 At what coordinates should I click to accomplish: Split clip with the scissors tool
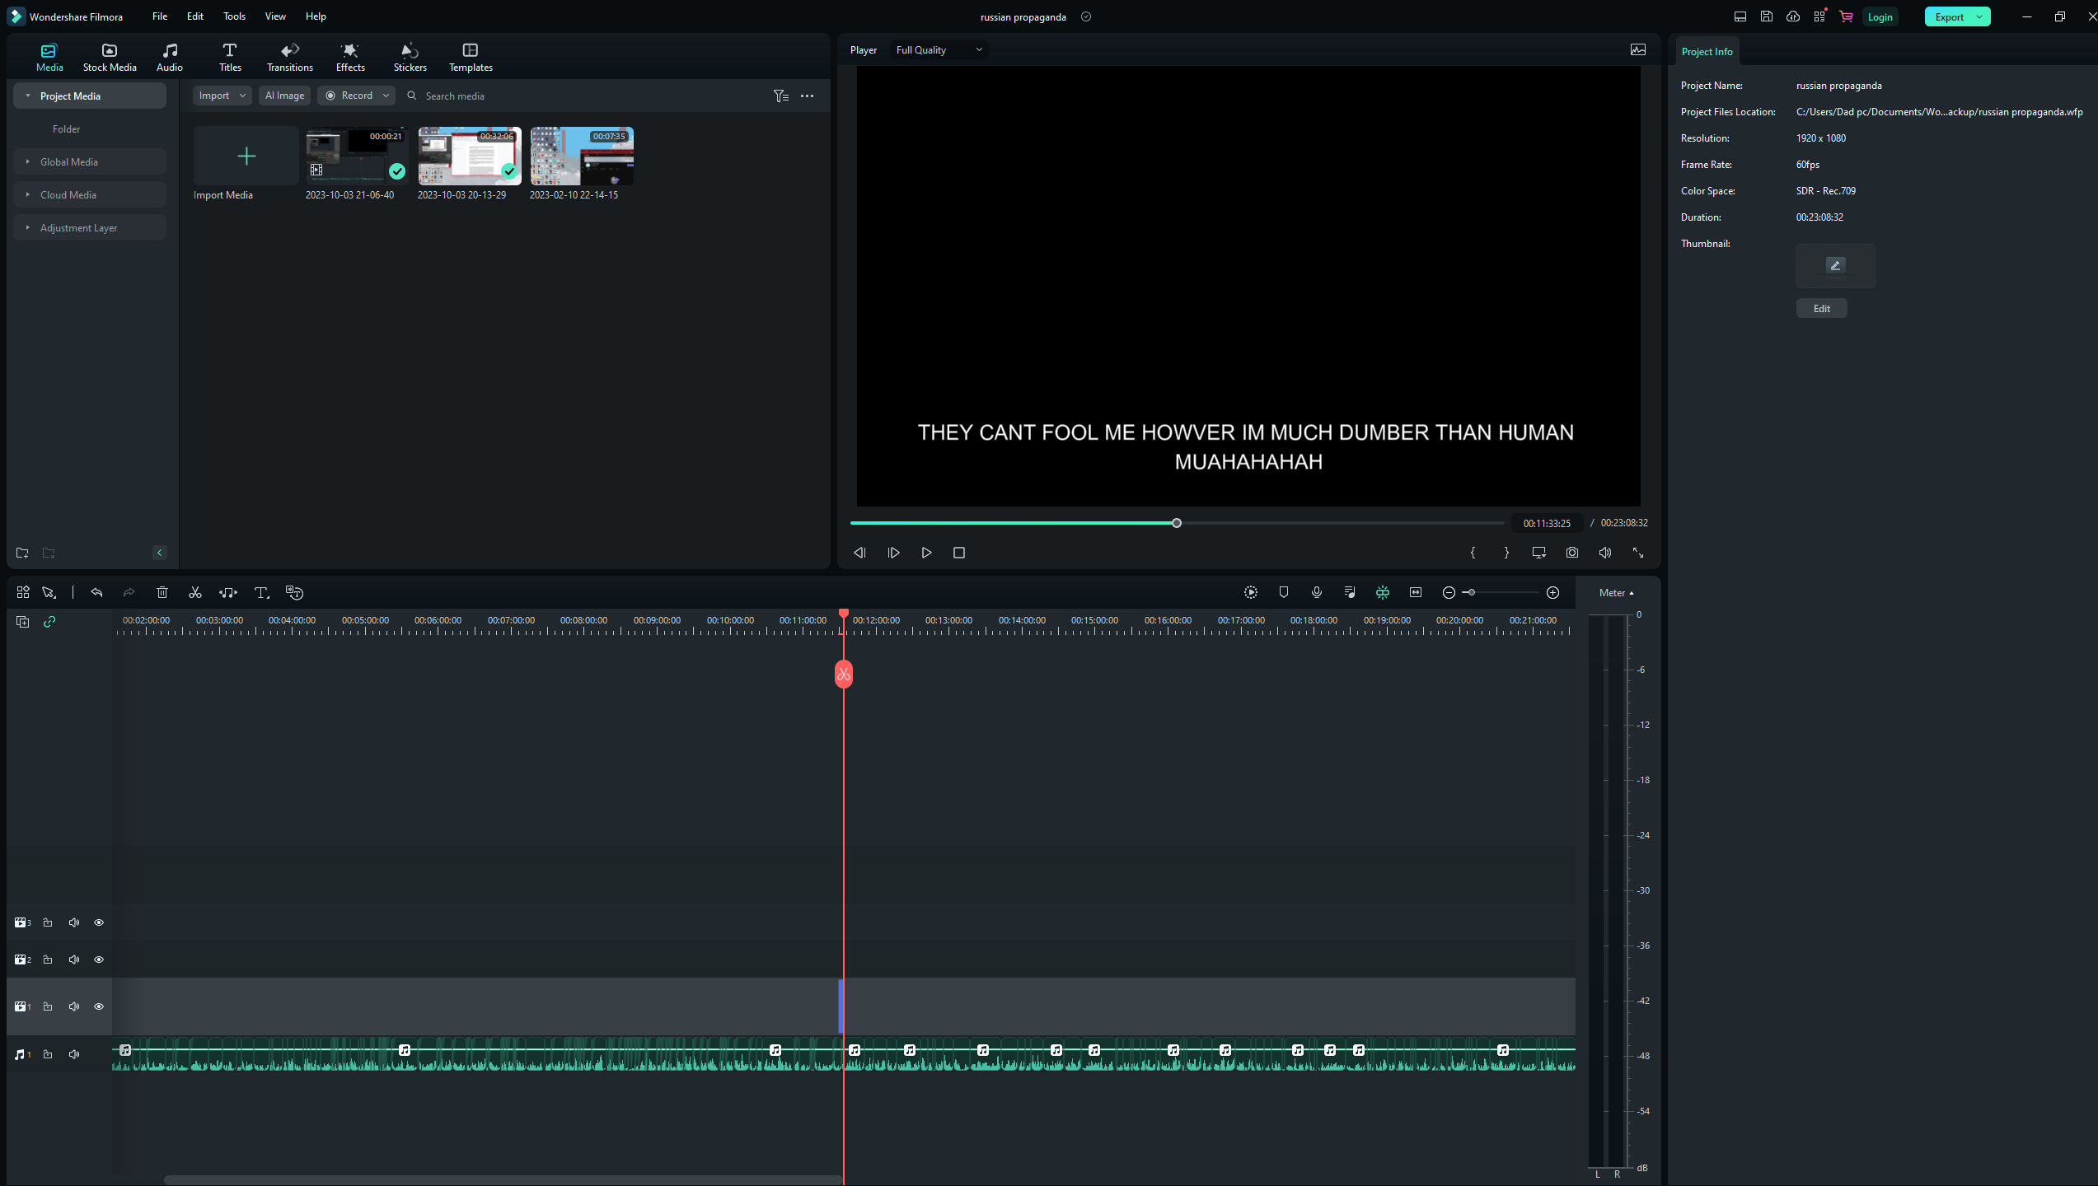pyautogui.click(x=195, y=592)
